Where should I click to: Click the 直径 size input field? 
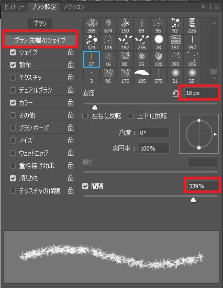pyautogui.click(x=201, y=93)
